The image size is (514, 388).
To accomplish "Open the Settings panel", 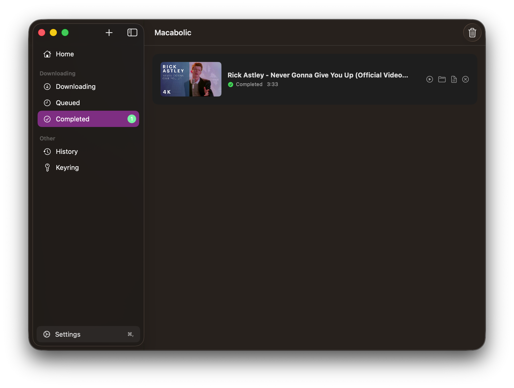I will [68, 334].
